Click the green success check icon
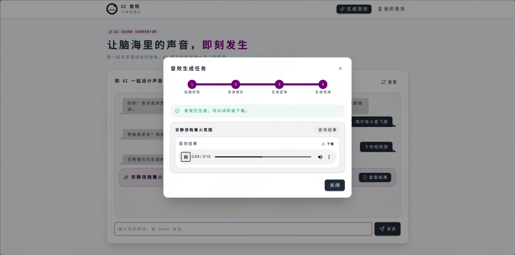 click(177, 111)
